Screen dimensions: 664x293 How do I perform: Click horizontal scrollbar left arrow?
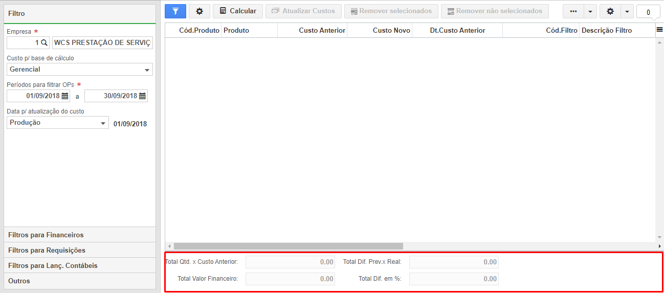[x=169, y=246]
